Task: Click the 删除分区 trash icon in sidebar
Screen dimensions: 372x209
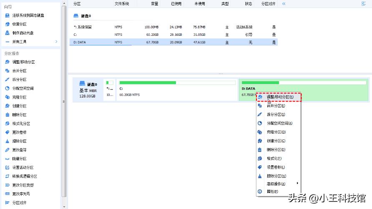Action: [x=8, y=115]
